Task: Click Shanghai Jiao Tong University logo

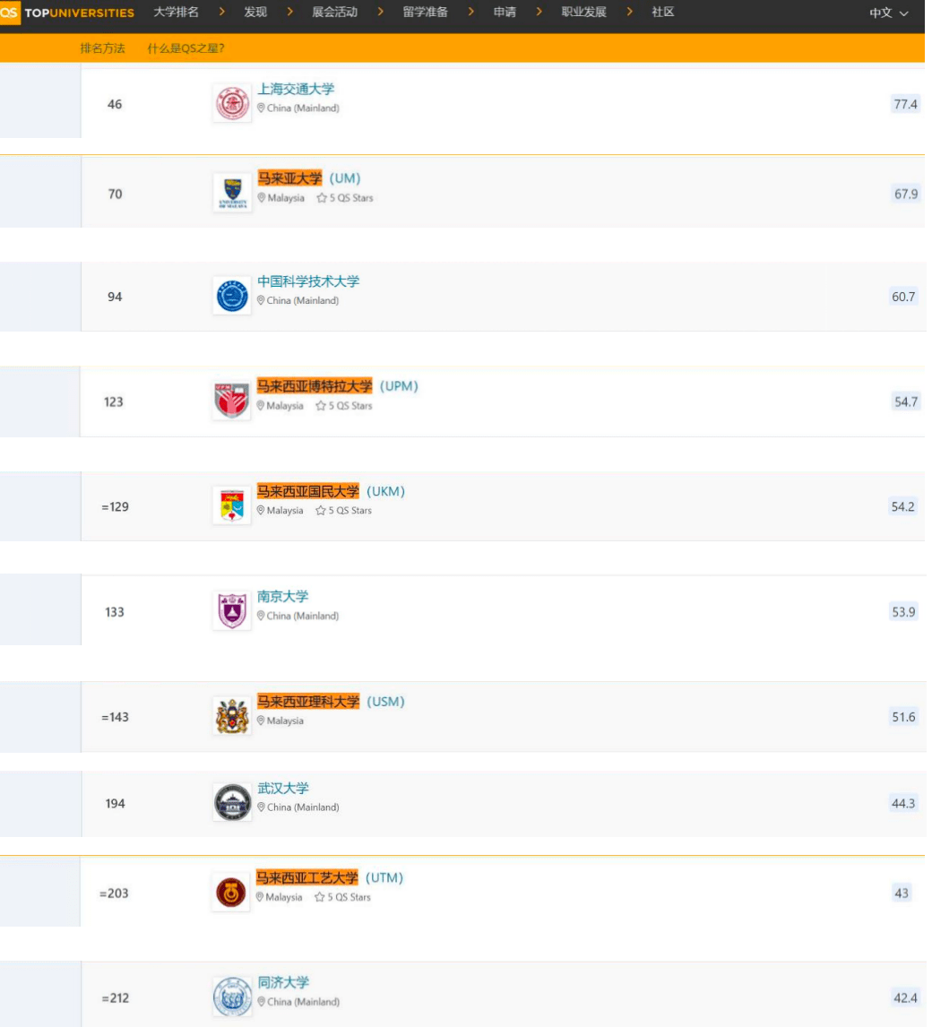Action: tap(232, 103)
